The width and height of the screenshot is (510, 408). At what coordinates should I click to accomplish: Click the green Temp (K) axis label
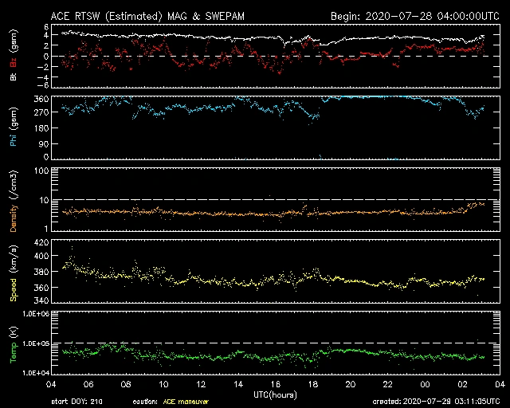click(x=14, y=344)
